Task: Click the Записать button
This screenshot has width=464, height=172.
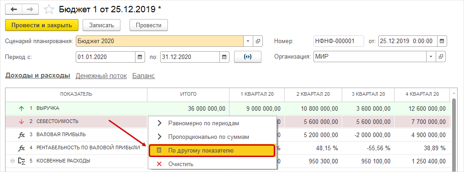Action: tap(102, 25)
